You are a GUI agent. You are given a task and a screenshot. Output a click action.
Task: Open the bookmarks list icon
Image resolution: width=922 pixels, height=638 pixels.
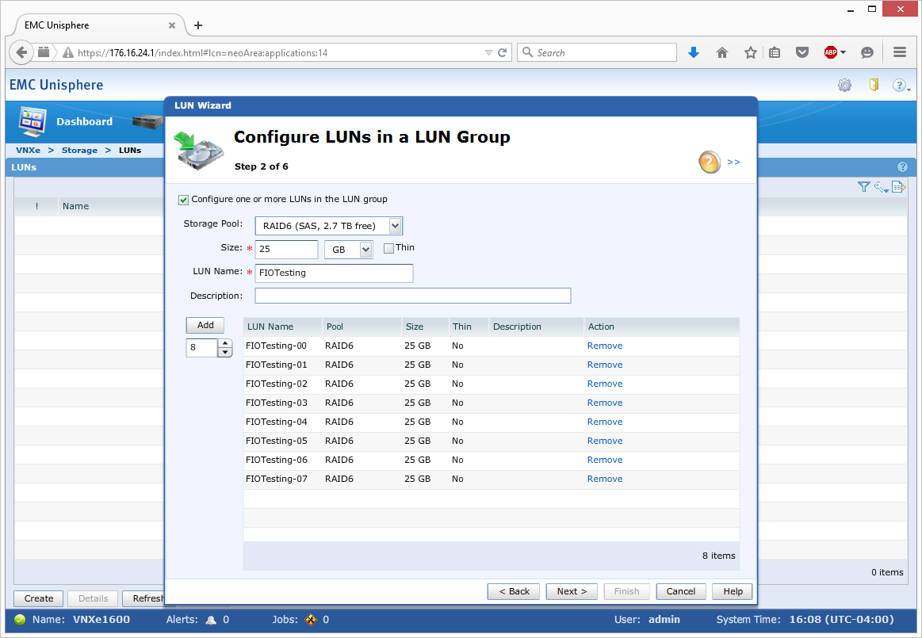(x=775, y=52)
